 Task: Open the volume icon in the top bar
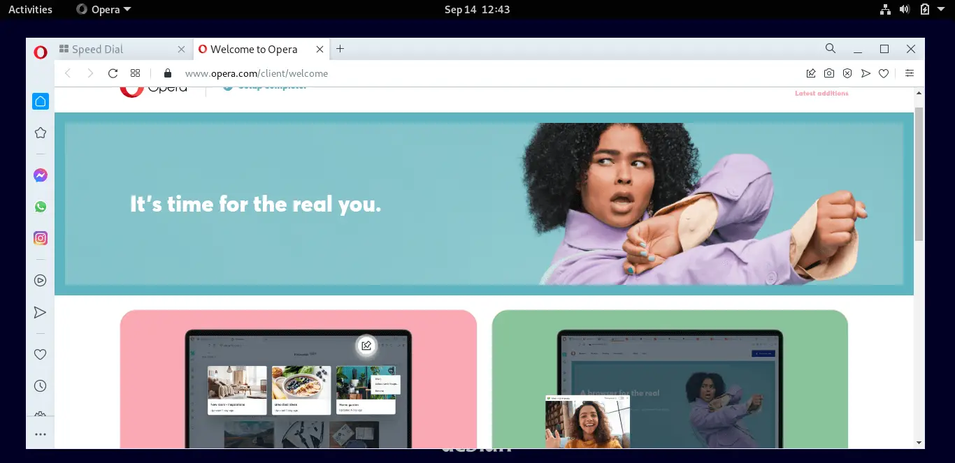tap(905, 10)
